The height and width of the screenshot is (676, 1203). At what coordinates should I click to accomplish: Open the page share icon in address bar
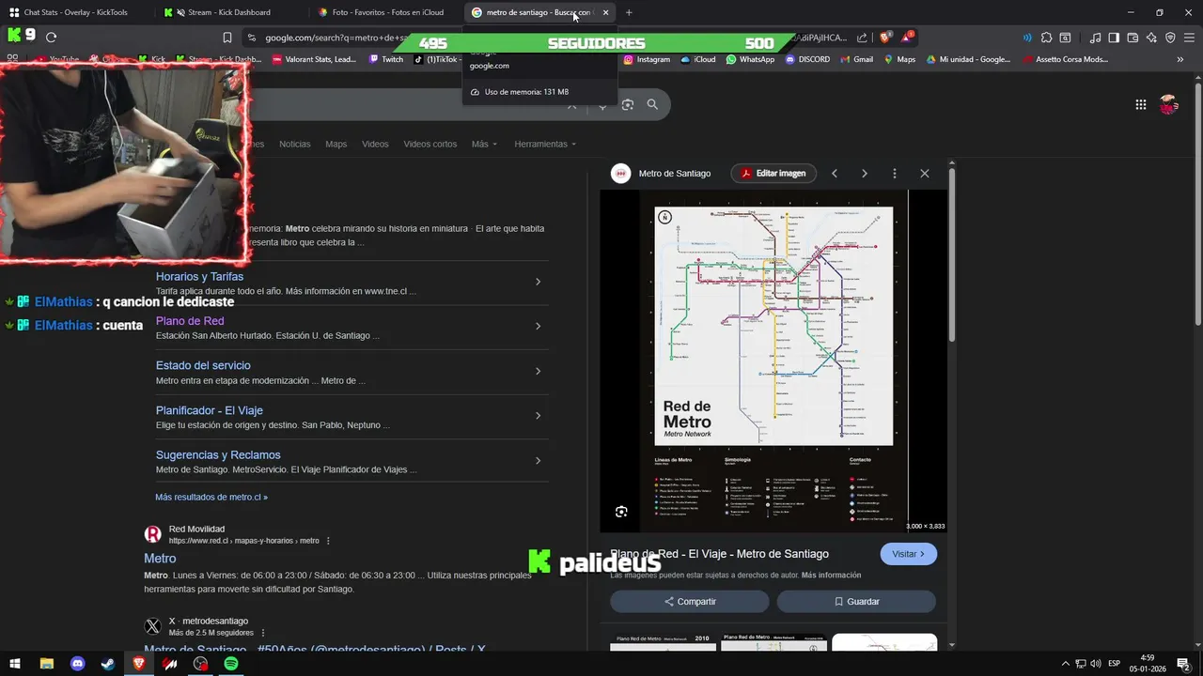(863, 38)
